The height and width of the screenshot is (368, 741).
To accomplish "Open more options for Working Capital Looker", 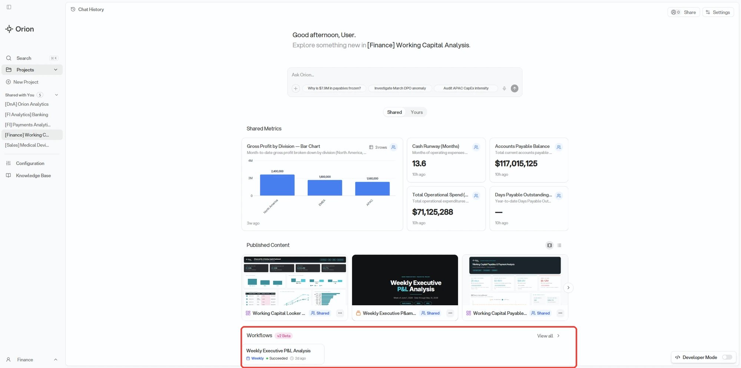I will tap(340, 313).
